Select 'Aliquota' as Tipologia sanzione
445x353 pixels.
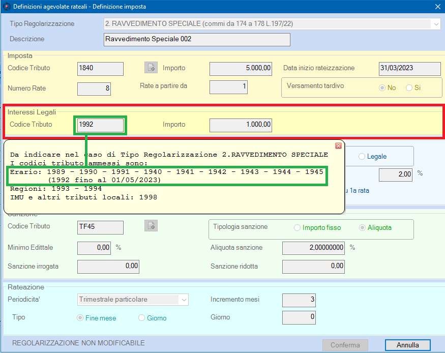[x=363, y=228]
